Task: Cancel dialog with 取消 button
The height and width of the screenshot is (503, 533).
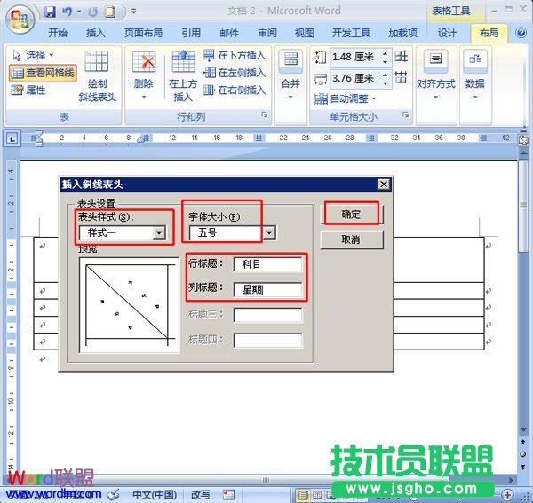Action: point(352,240)
